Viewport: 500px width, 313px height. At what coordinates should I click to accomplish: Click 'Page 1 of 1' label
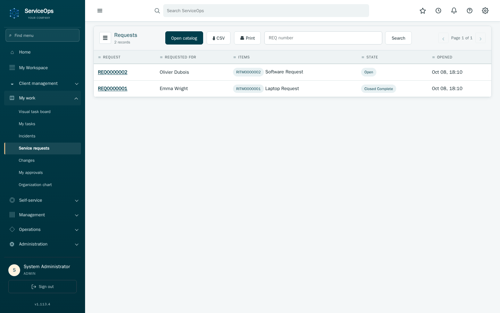click(462, 38)
